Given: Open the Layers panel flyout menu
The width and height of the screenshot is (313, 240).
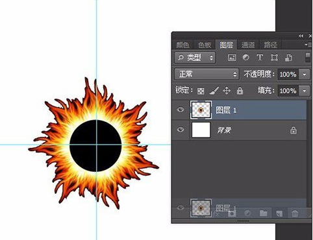Looking at the screenshot, I should coord(308,45).
